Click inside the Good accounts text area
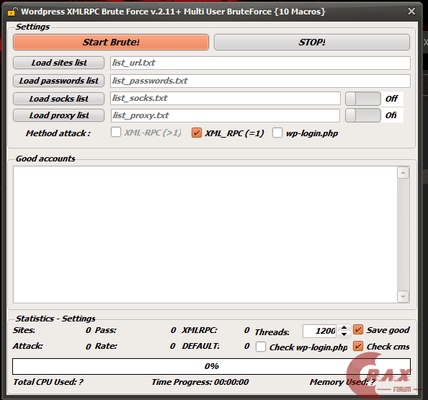428x400 pixels. (x=205, y=234)
